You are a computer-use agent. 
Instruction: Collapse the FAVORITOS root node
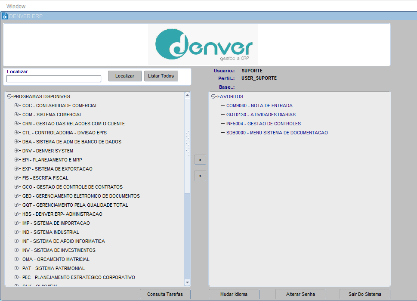213,96
